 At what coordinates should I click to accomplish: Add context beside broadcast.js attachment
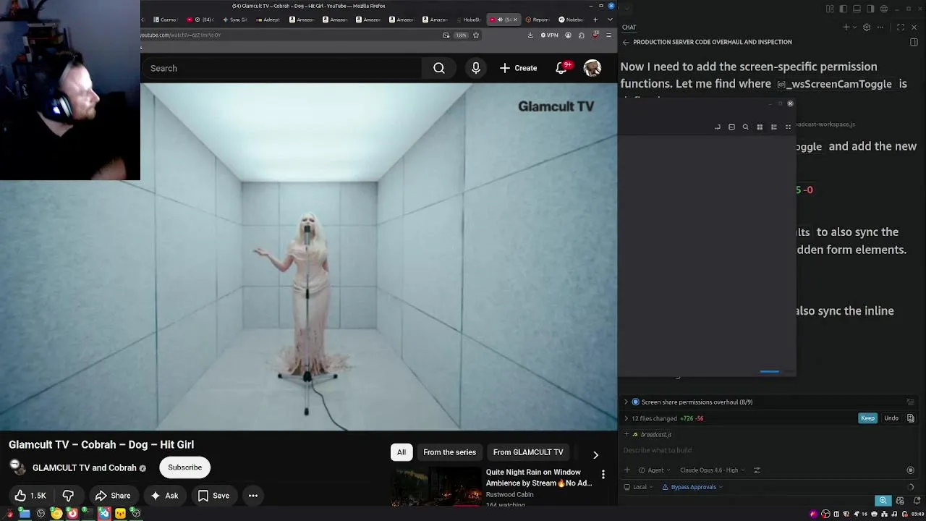[x=626, y=434]
